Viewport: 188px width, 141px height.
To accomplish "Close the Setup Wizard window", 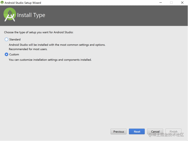I will [x=182, y=2].
